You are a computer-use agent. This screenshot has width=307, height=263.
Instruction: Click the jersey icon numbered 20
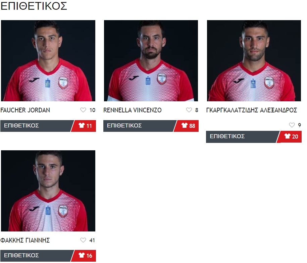(x=287, y=136)
